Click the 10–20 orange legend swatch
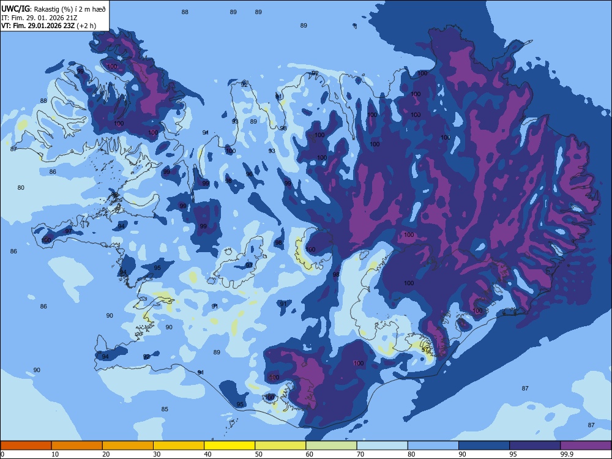The width and height of the screenshot is (612, 459). pyautogui.click(x=77, y=446)
